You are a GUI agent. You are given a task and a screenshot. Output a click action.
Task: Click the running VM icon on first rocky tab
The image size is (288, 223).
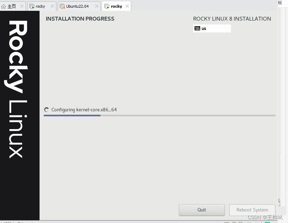tap(32, 6)
